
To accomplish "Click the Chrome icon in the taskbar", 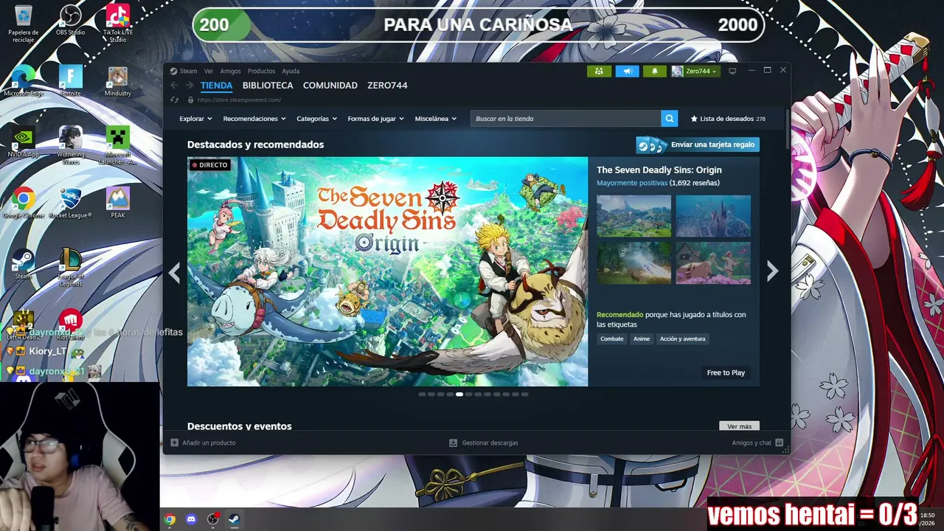I will pyautogui.click(x=170, y=519).
